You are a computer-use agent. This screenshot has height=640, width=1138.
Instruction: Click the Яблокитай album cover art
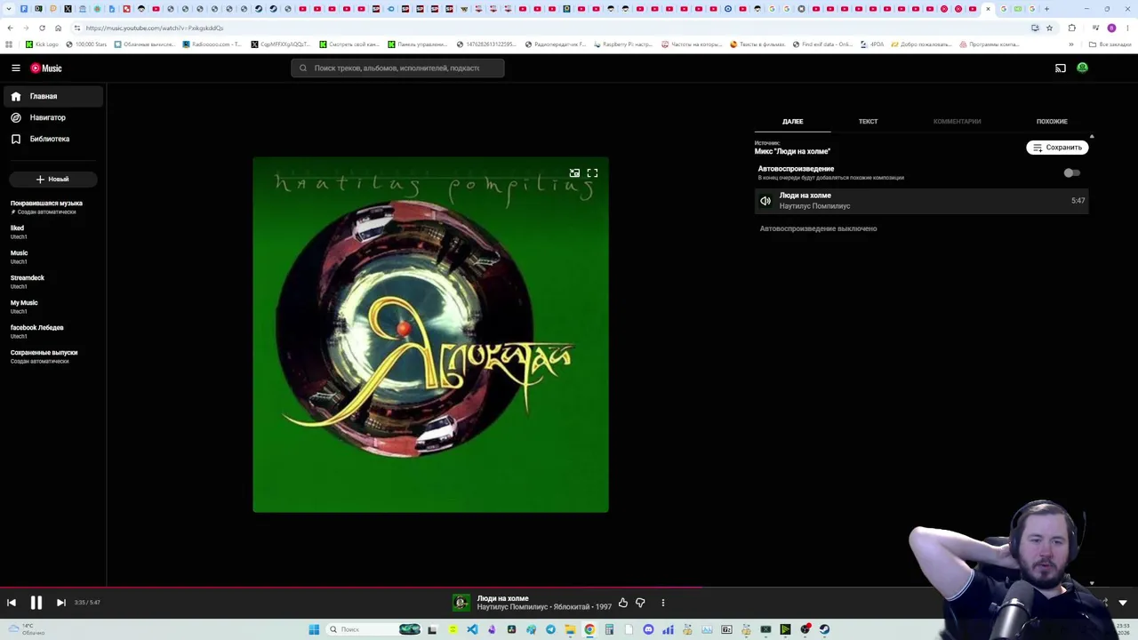[x=430, y=334]
